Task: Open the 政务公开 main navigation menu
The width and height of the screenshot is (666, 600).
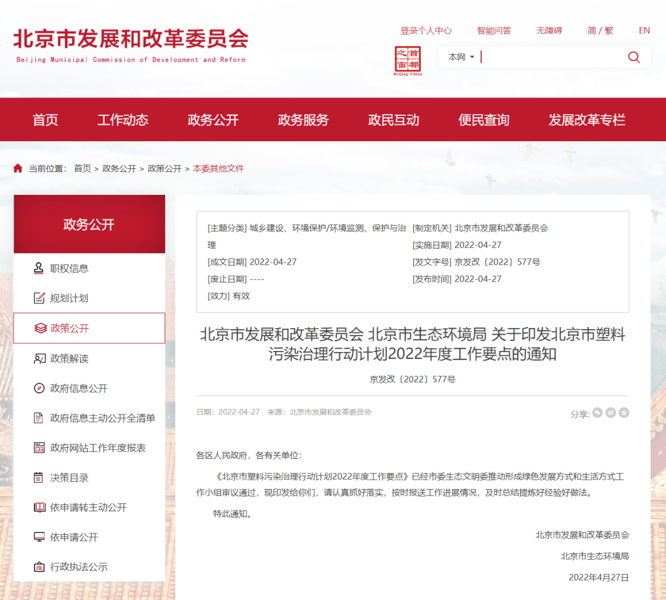Action: point(213,120)
